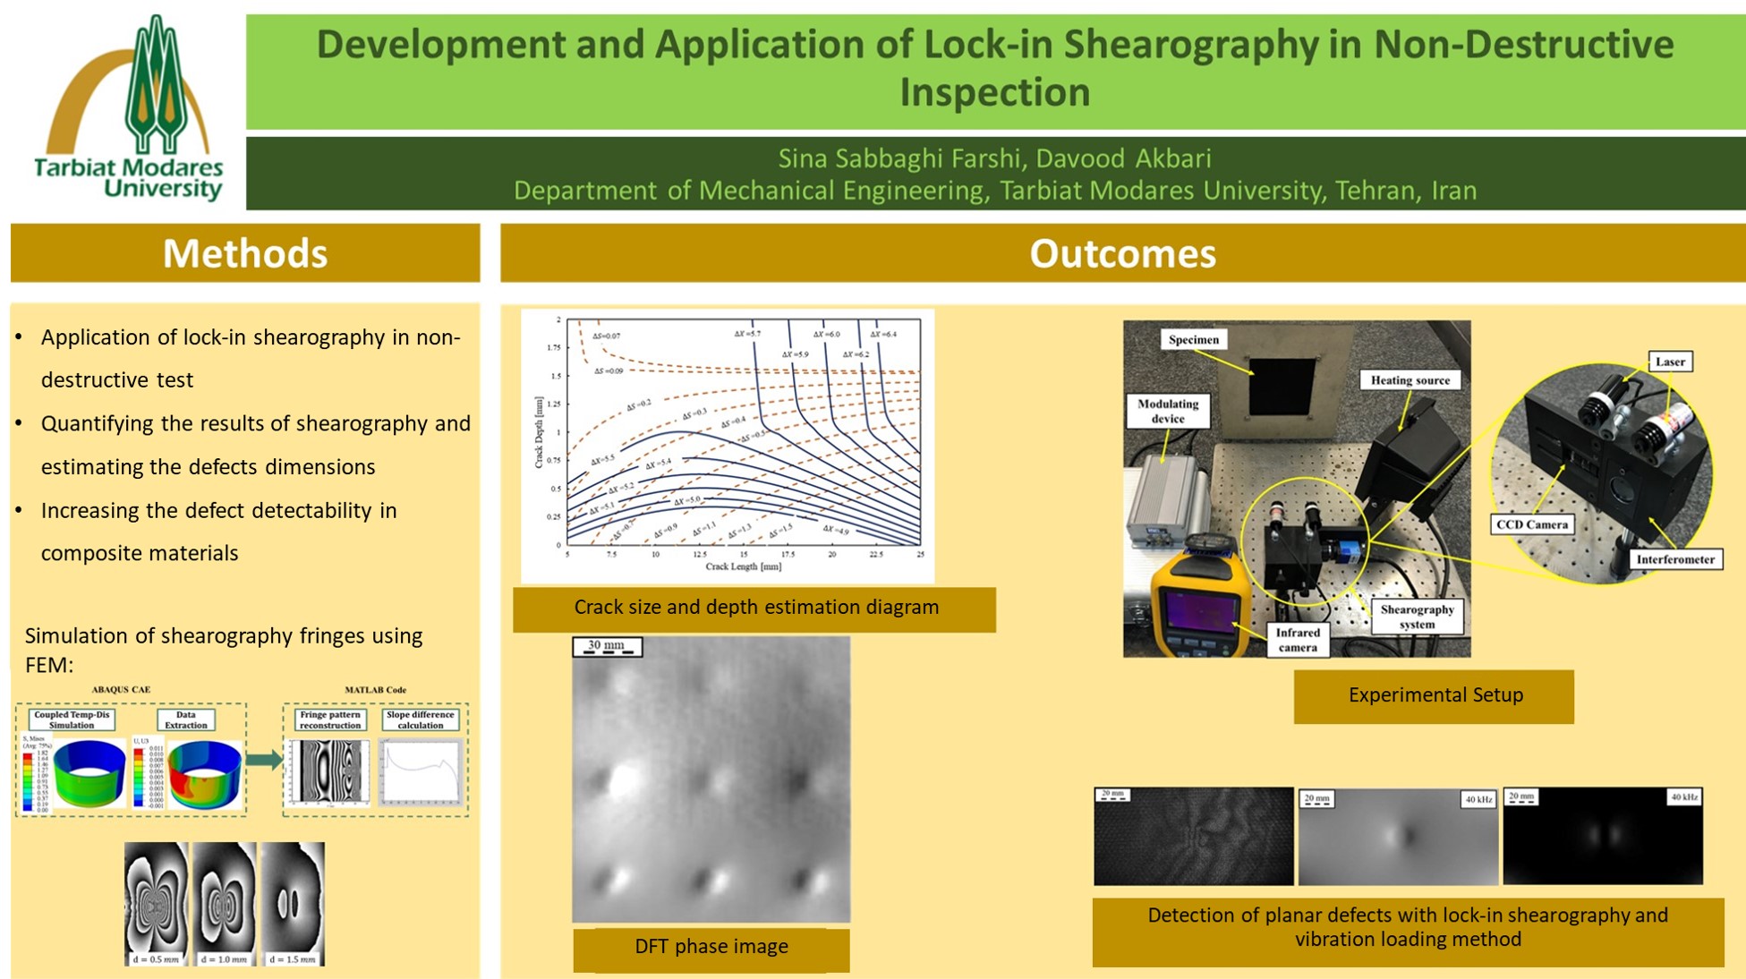Click the crack depth estimation chart
The image size is (1746, 979).
[x=727, y=445]
